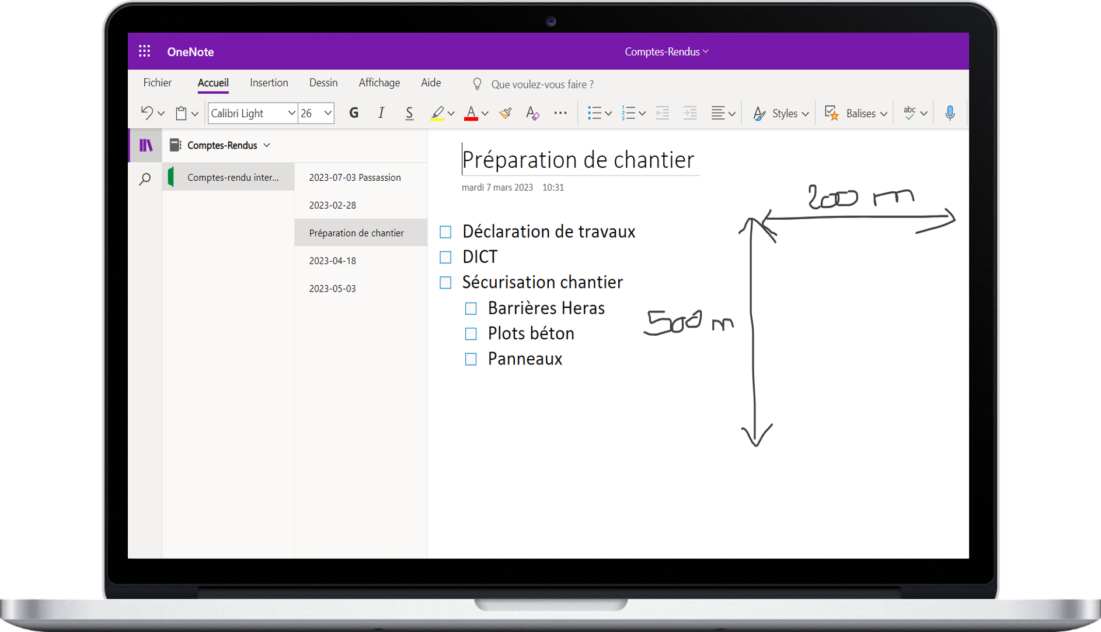Screen dimensions: 1101x632
Task: Open the Fichier menu
Action: (x=158, y=83)
